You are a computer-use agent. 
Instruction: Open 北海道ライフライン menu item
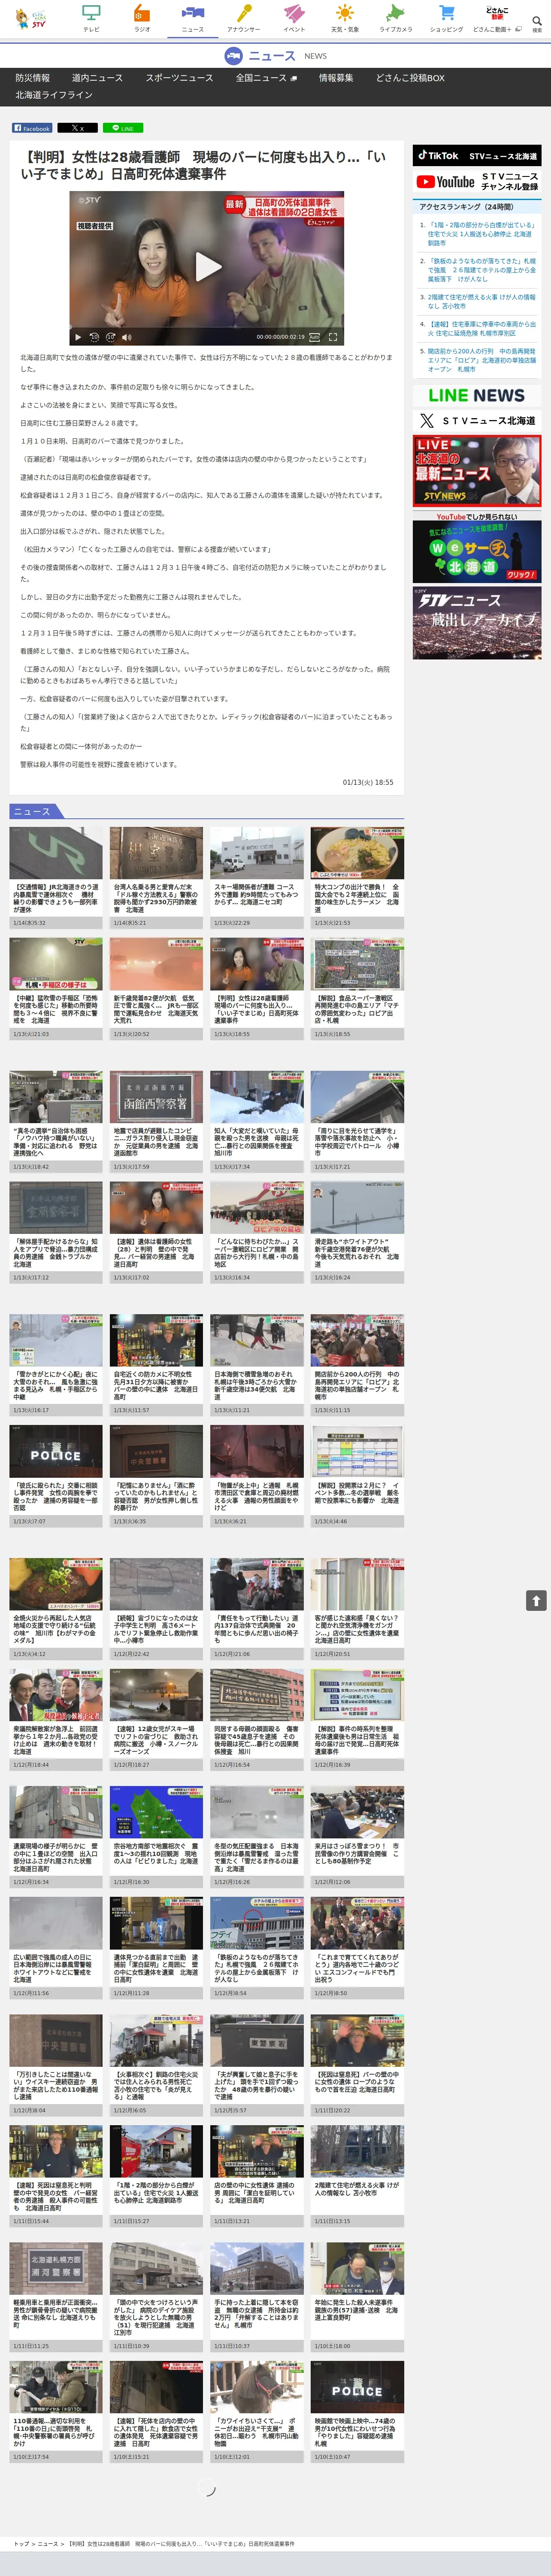tap(54, 95)
